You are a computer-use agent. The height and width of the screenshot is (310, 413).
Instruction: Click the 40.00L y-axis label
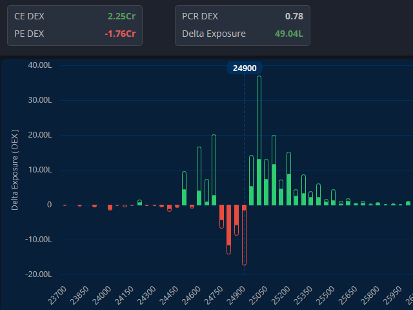pyautogui.click(x=40, y=65)
